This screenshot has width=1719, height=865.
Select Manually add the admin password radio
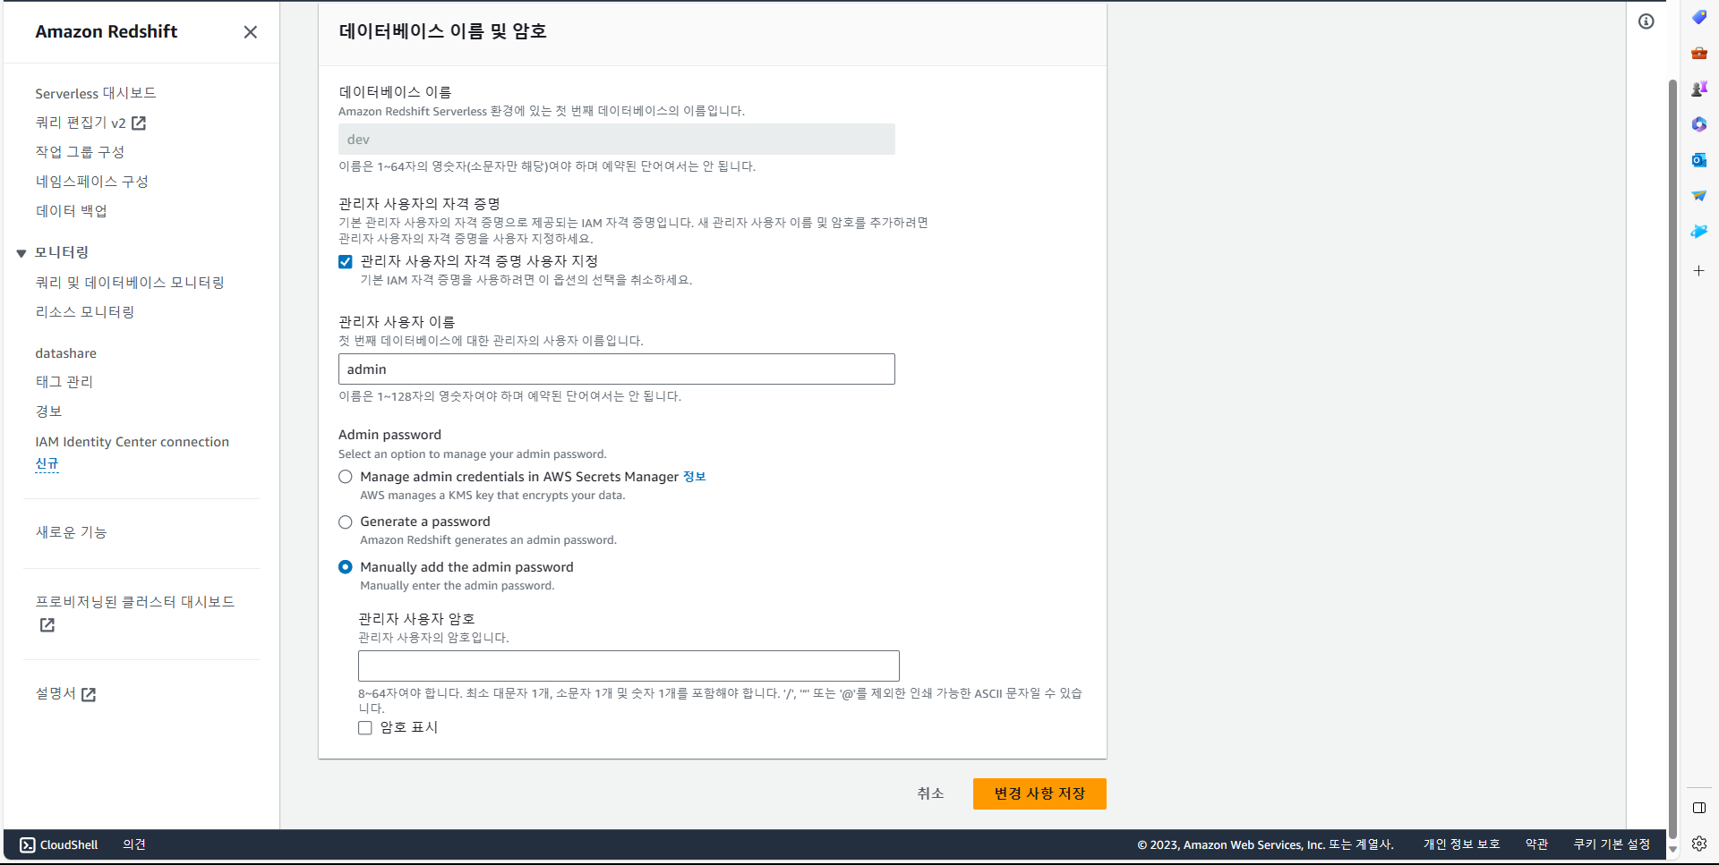[x=346, y=567]
